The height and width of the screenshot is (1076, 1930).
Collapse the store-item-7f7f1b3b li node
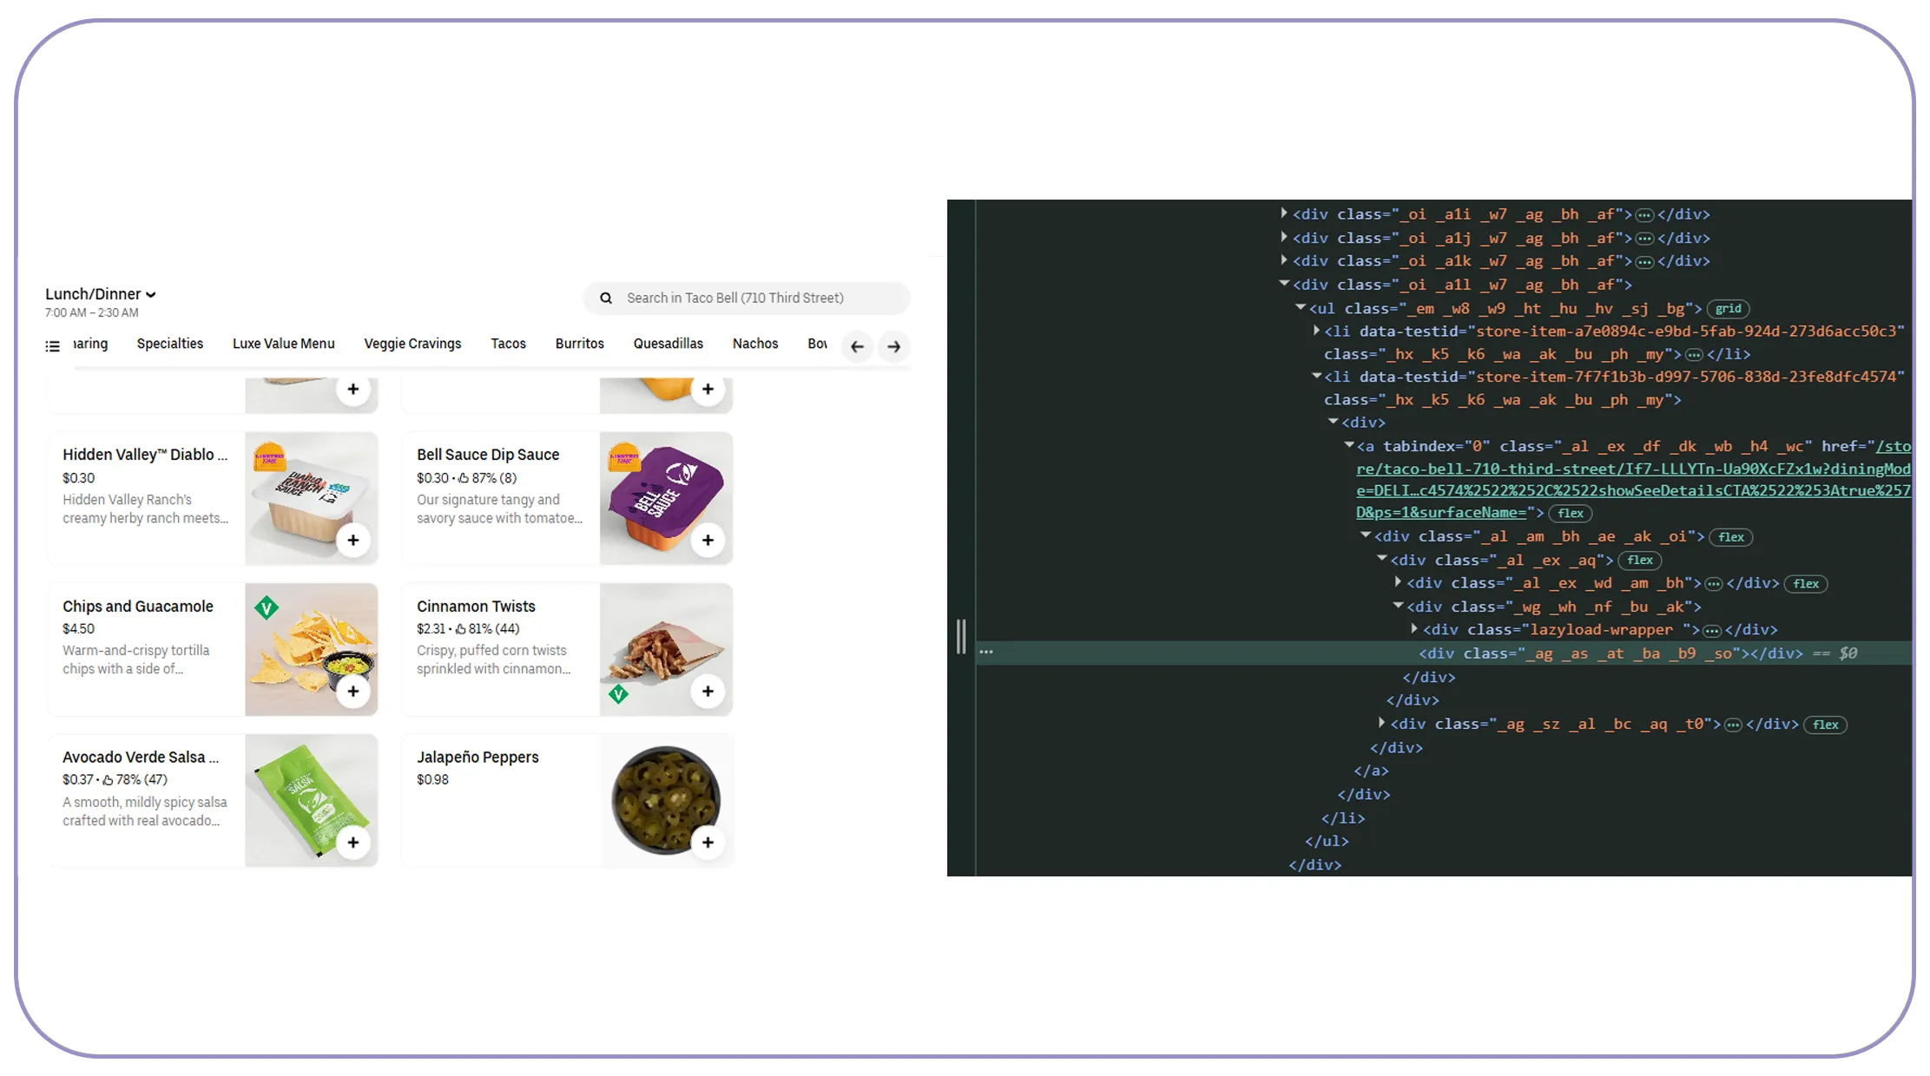[x=1317, y=376]
